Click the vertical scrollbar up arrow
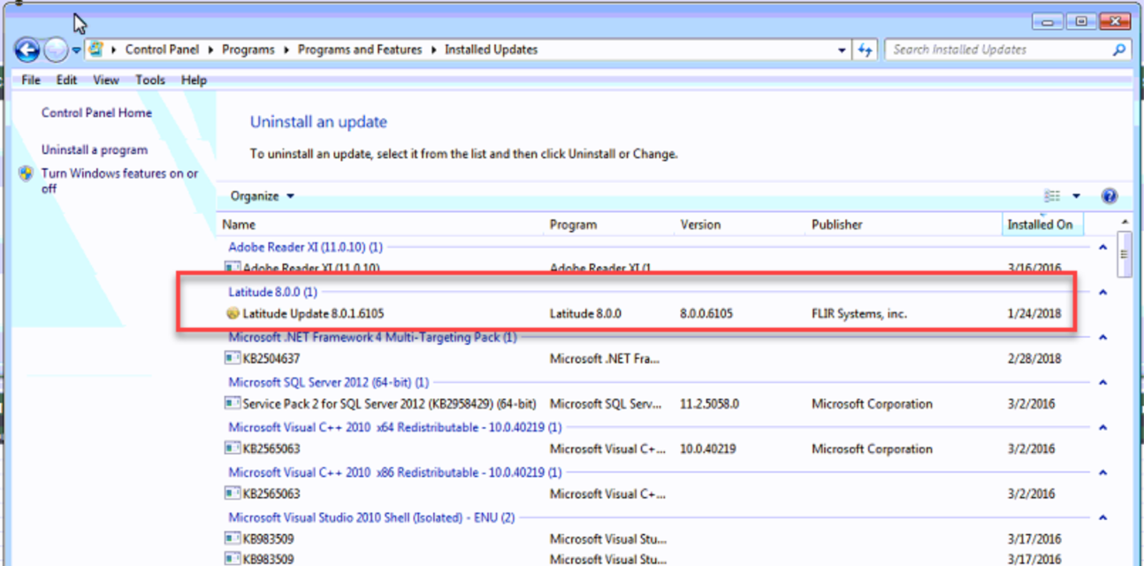 point(1125,223)
